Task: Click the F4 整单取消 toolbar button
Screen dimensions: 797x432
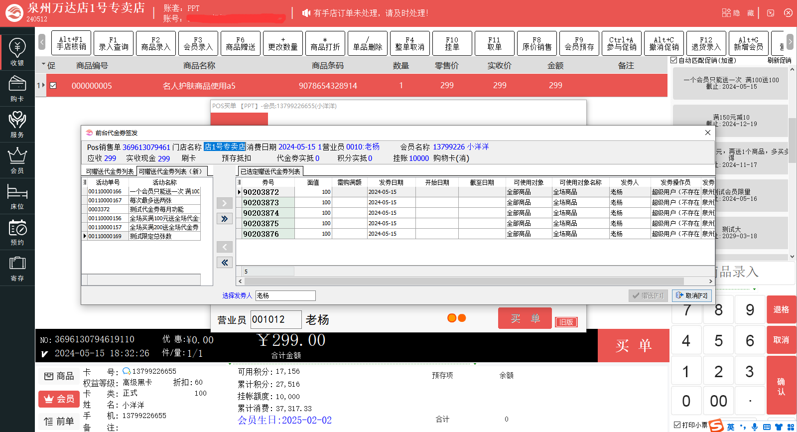Action: 409,43
